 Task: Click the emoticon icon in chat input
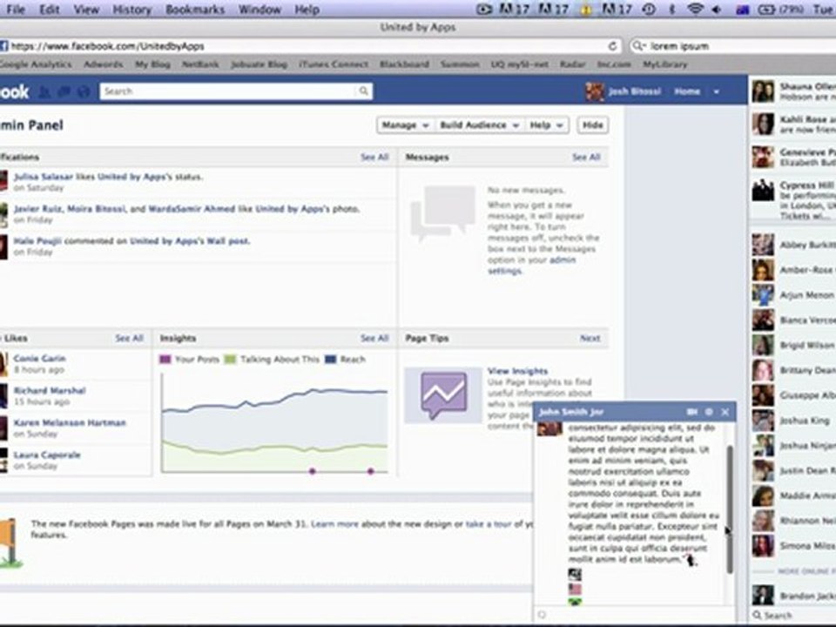tap(543, 615)
